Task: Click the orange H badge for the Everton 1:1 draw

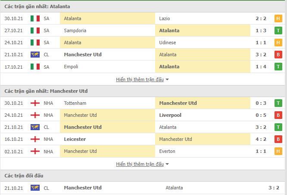Action: (x=278, y=151)
